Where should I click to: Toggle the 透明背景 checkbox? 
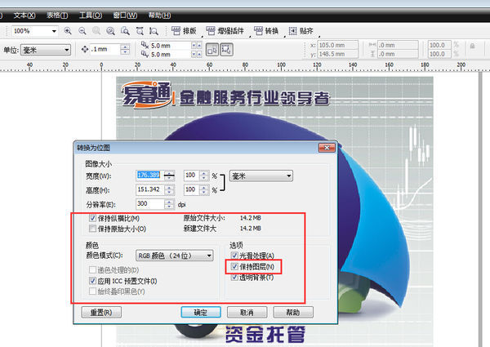pyautogui.click(x=234, y=277)
